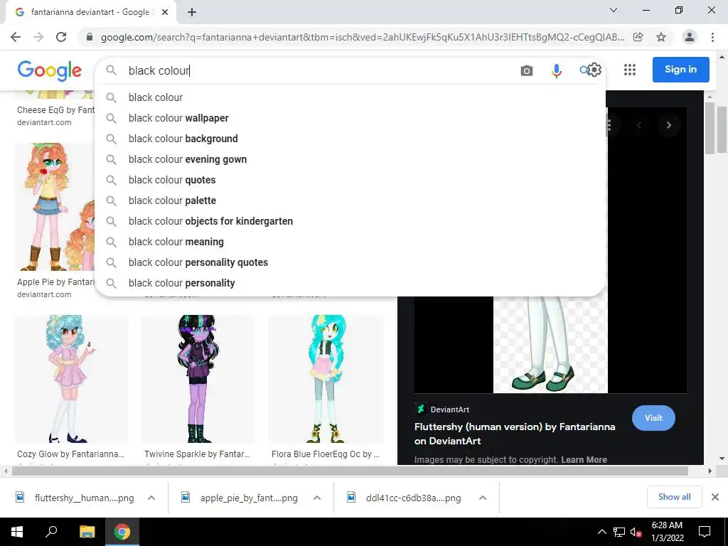Click the muted volume tray icon
Image resolution: width=728 pixels, height=546 pixels.
coord(636,532)
